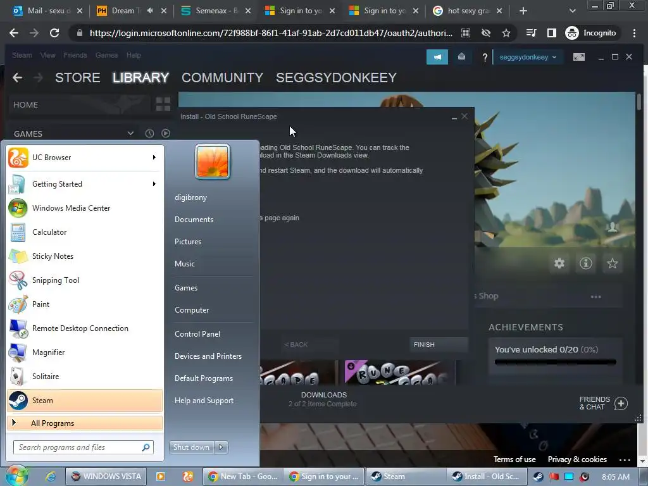Open more options ellipsis near Shop
648x486 pixels.
[x=595, y=297]
